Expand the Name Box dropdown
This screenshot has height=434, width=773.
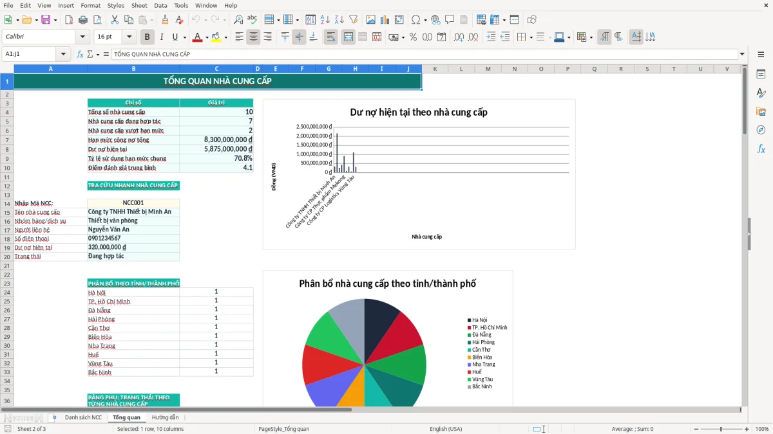click(63, 54)
